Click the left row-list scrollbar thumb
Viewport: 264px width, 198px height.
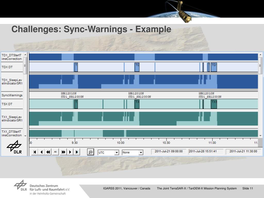point(25,66)
